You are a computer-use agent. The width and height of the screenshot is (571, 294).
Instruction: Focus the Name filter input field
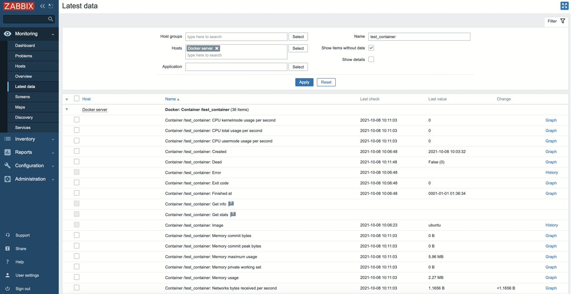(419, 36)
